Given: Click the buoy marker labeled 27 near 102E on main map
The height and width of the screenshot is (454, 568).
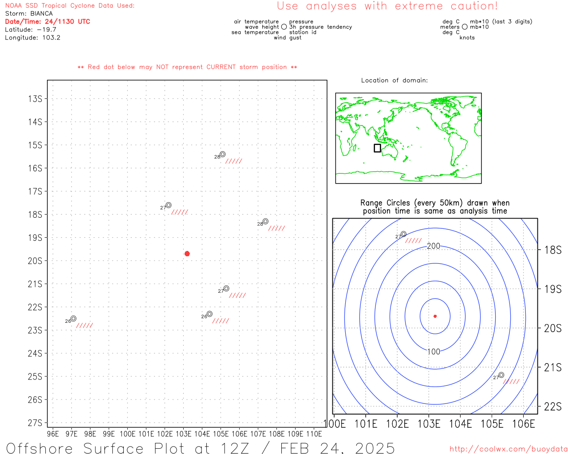Looking at the screenshot, I should [x=169, y=205].
